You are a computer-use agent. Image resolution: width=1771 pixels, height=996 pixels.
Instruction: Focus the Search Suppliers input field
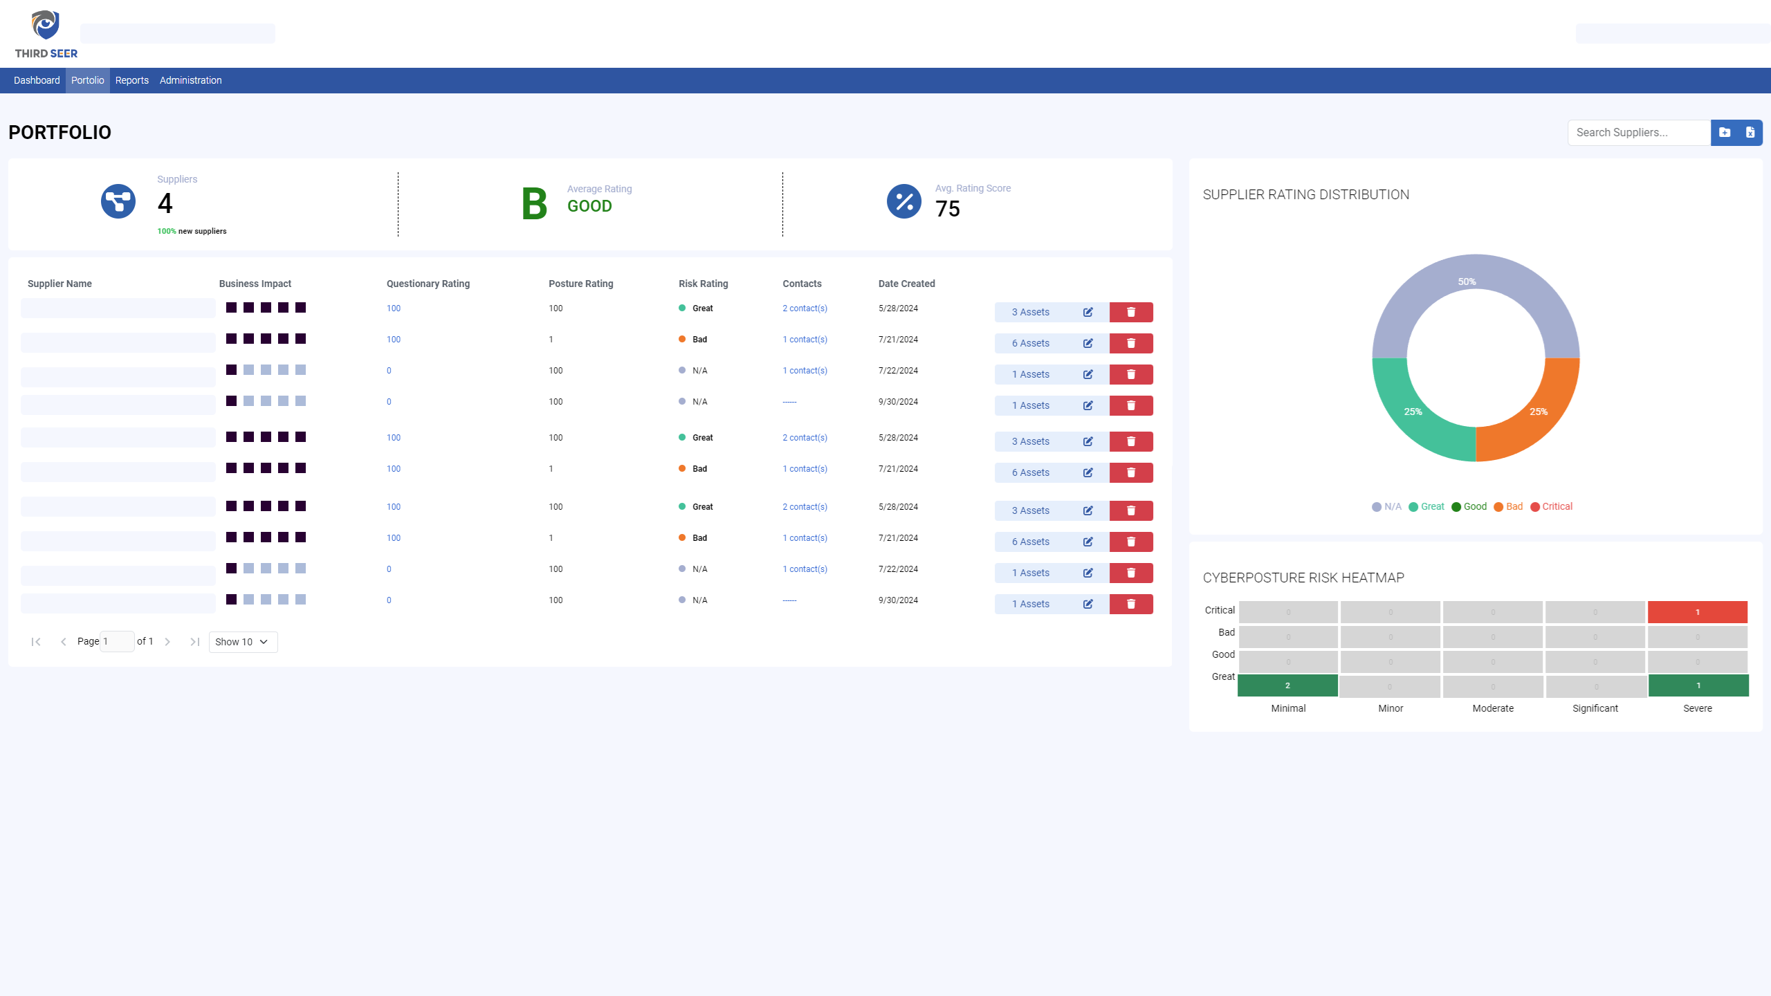point(1639,132)
